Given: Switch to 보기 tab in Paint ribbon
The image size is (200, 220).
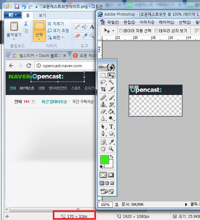Looking at the screenshot, I should coord(42,15).
